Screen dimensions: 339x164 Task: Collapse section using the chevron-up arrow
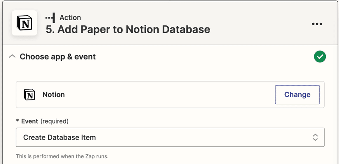pos(12,56)
